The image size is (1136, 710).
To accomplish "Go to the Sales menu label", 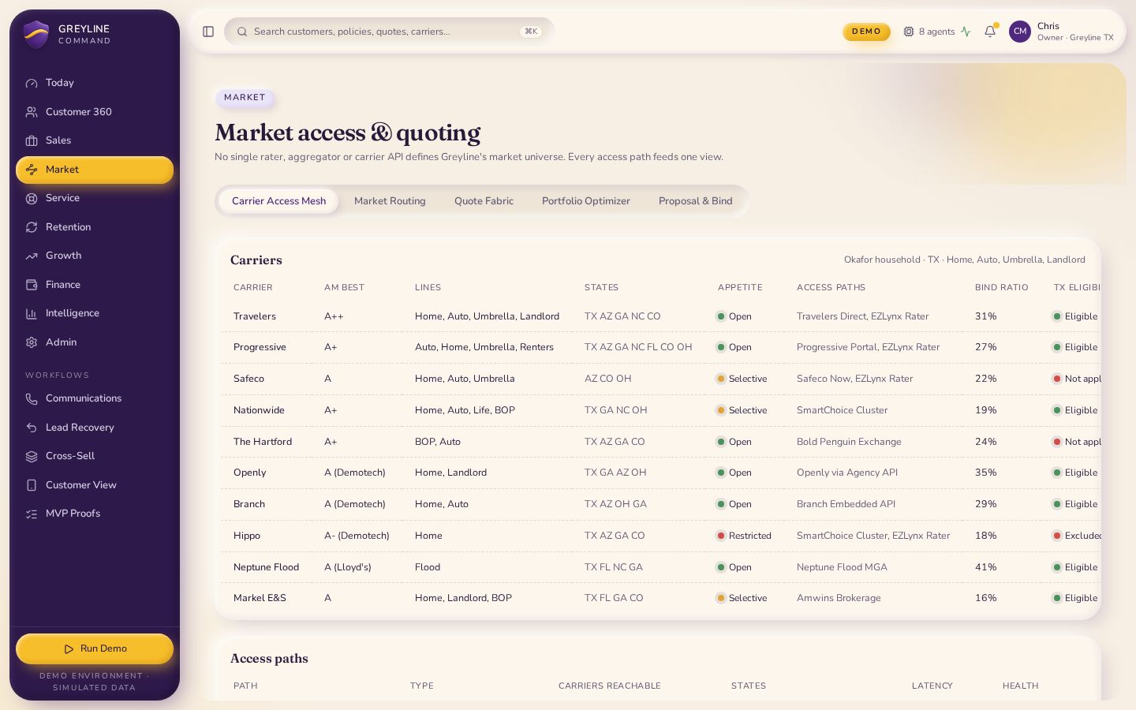I will coord(58,140).
